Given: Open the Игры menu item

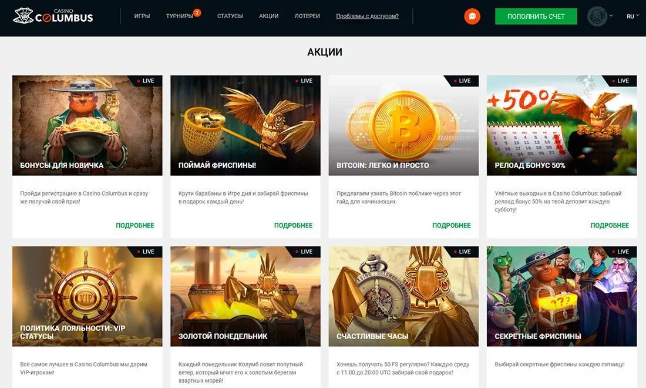Looking at the screenshot, I should 142,16.
